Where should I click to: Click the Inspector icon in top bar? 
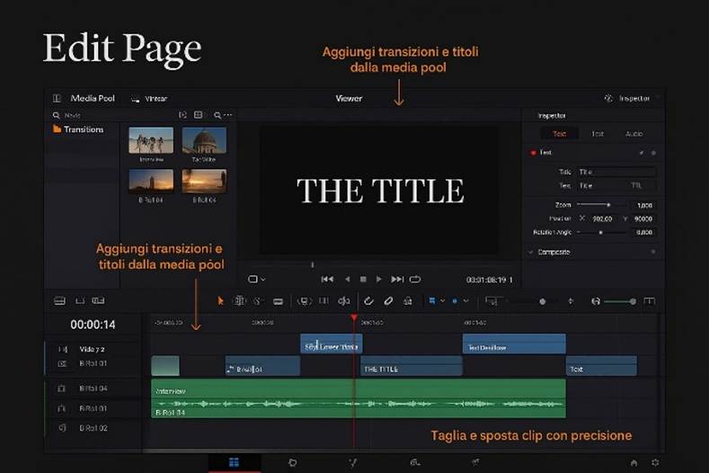608,98
